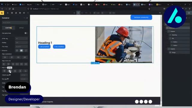
Task: Set align main axis to end
Action: [x=13, y=64]
